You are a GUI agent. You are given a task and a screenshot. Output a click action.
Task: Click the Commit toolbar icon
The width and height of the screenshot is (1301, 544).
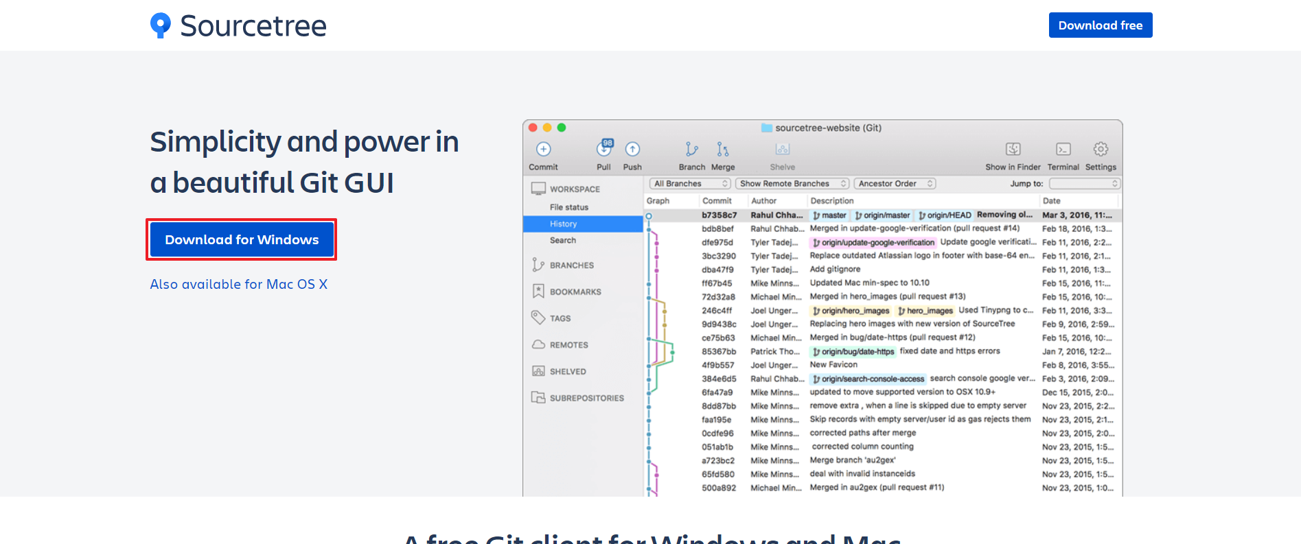pos(544,150)
